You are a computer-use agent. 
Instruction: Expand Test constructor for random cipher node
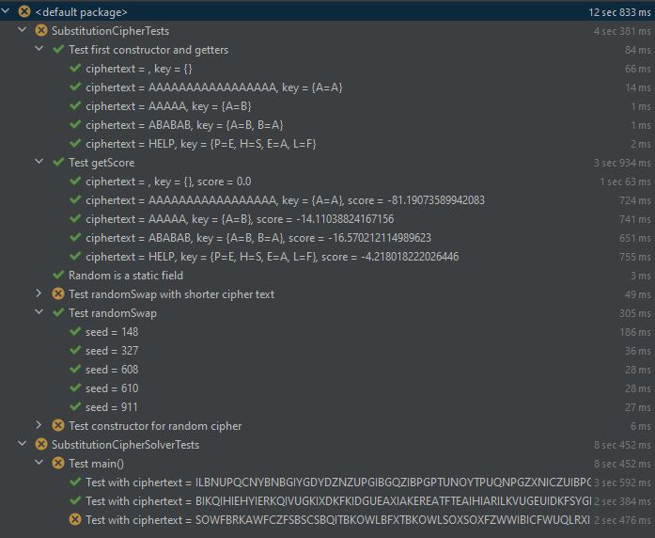tap(39, 425)
